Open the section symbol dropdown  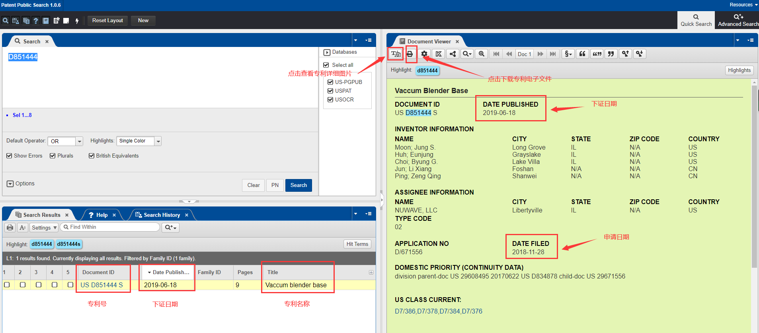click(x=568, y=54)
